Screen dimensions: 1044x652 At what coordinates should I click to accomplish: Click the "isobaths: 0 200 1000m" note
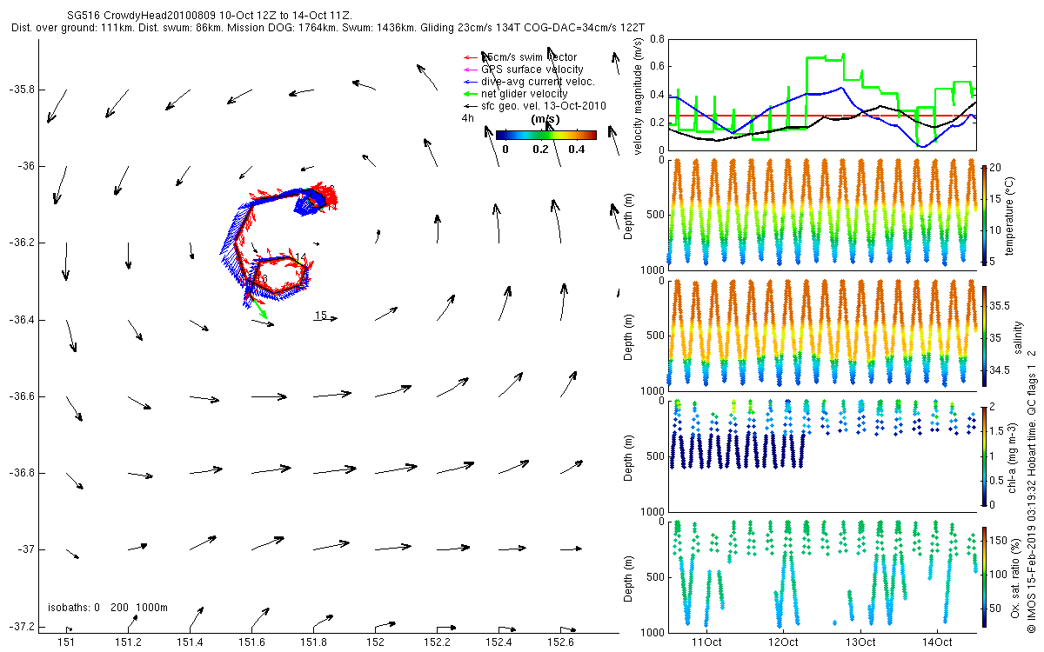(x=108, y=608)
